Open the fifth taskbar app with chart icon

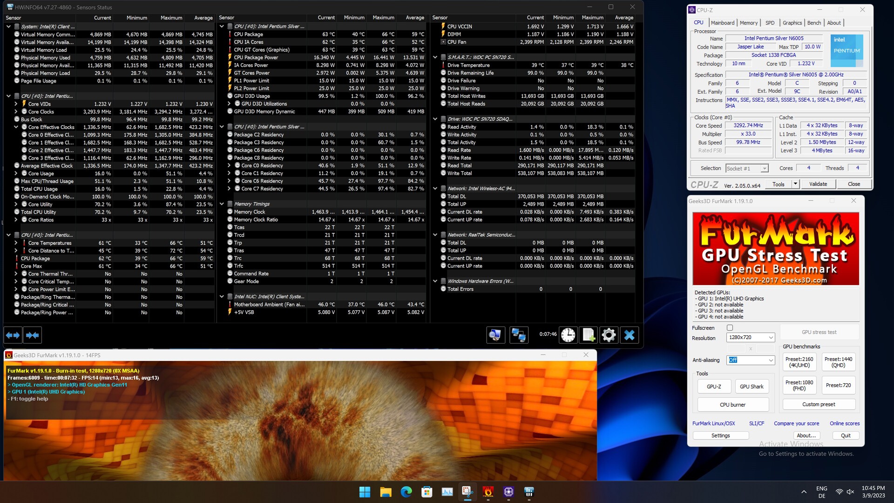click(447, 492)
